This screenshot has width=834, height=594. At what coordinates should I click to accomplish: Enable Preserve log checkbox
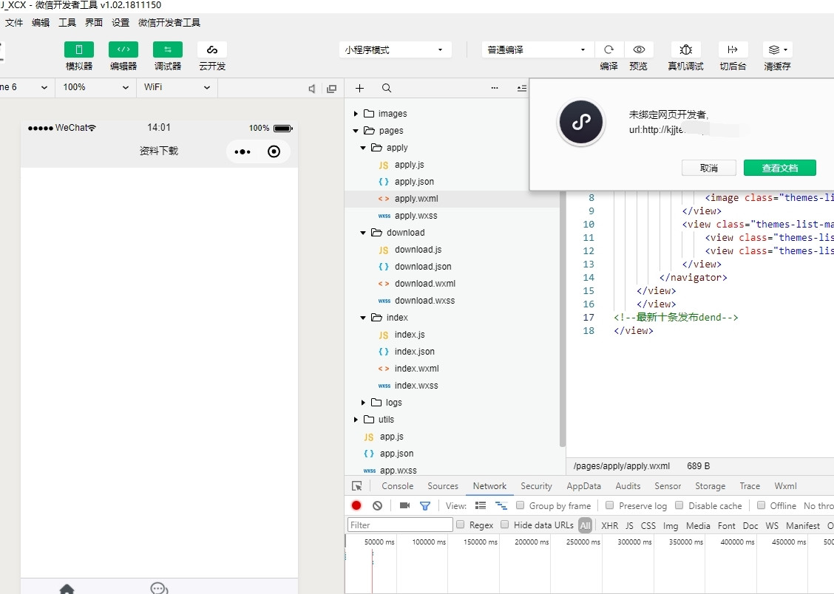click(x=609, y=505)
